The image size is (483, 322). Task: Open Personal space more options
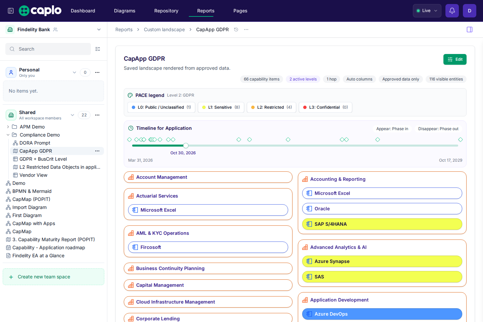coord(97,72)
